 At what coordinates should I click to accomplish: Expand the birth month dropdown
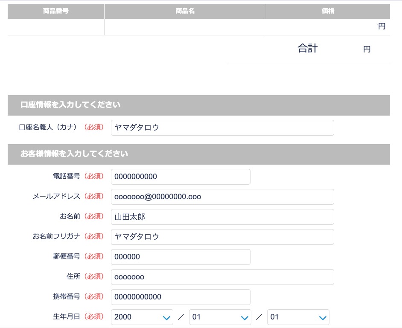[x=220, y=317]
